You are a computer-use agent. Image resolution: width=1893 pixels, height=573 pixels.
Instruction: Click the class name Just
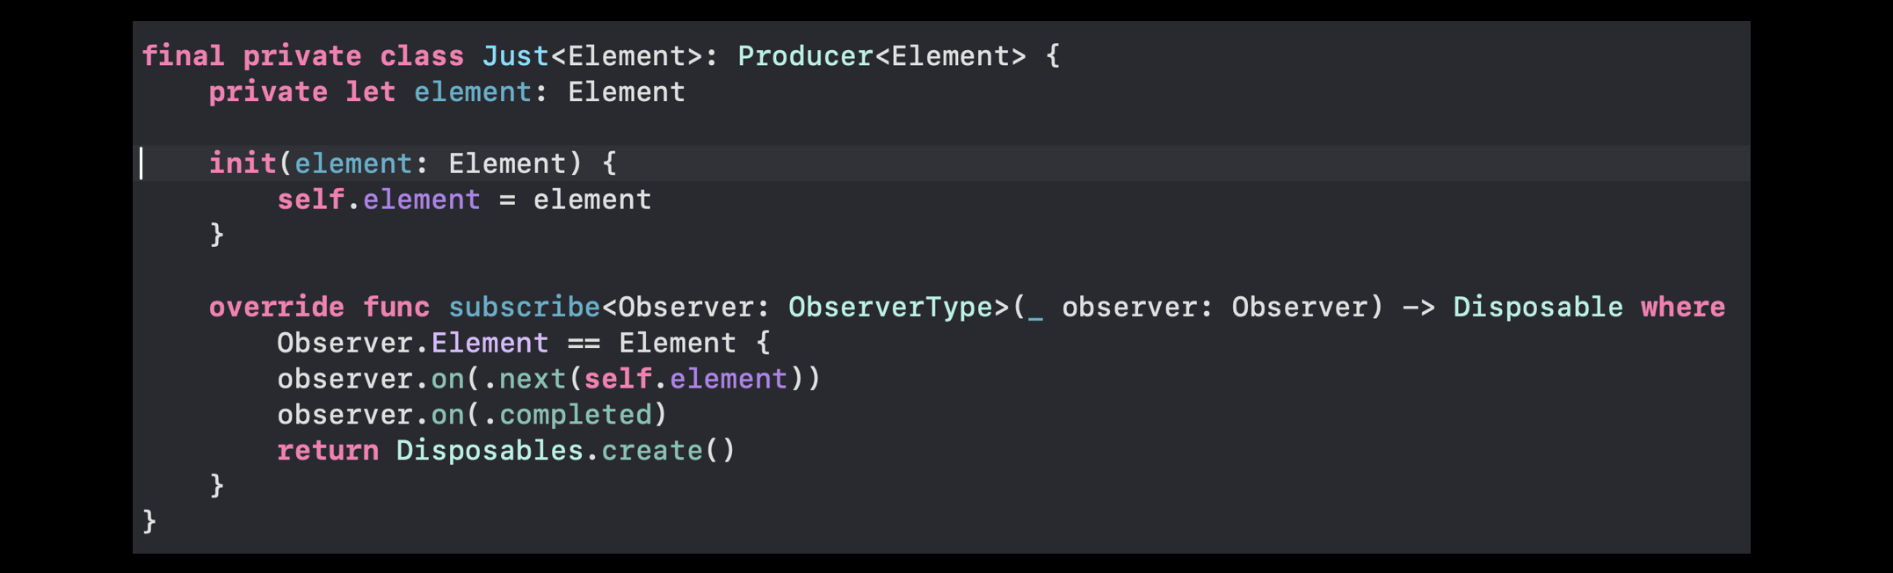(x=516, y=56)
